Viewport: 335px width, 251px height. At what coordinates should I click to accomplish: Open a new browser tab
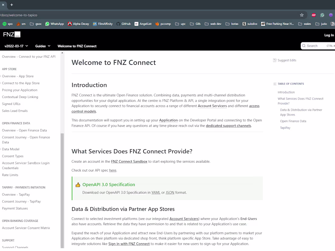pyautogui.click(x=12, y=5)
